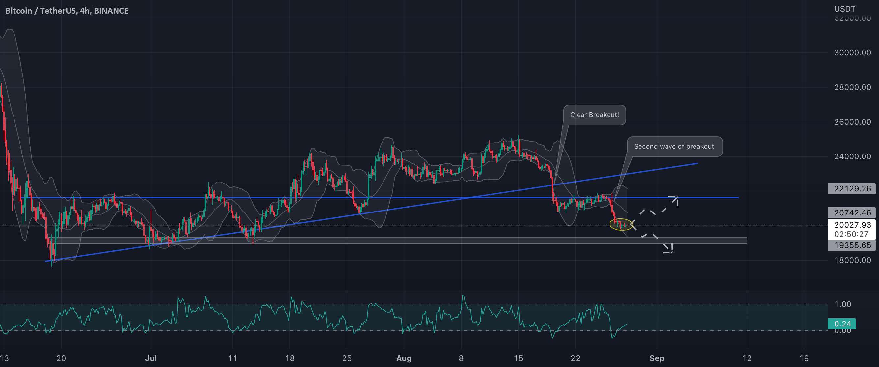Click the dashed downward arrow head
Viewport: 879px width, 367px height.
(x=668, y=248)
